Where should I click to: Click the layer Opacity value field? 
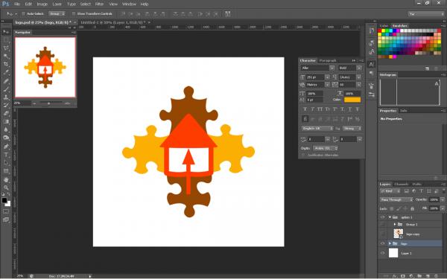(x=434, y=199)
